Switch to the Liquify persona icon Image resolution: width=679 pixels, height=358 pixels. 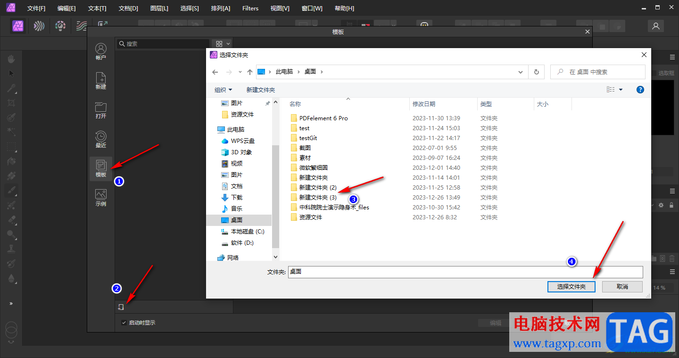point(39,26)
